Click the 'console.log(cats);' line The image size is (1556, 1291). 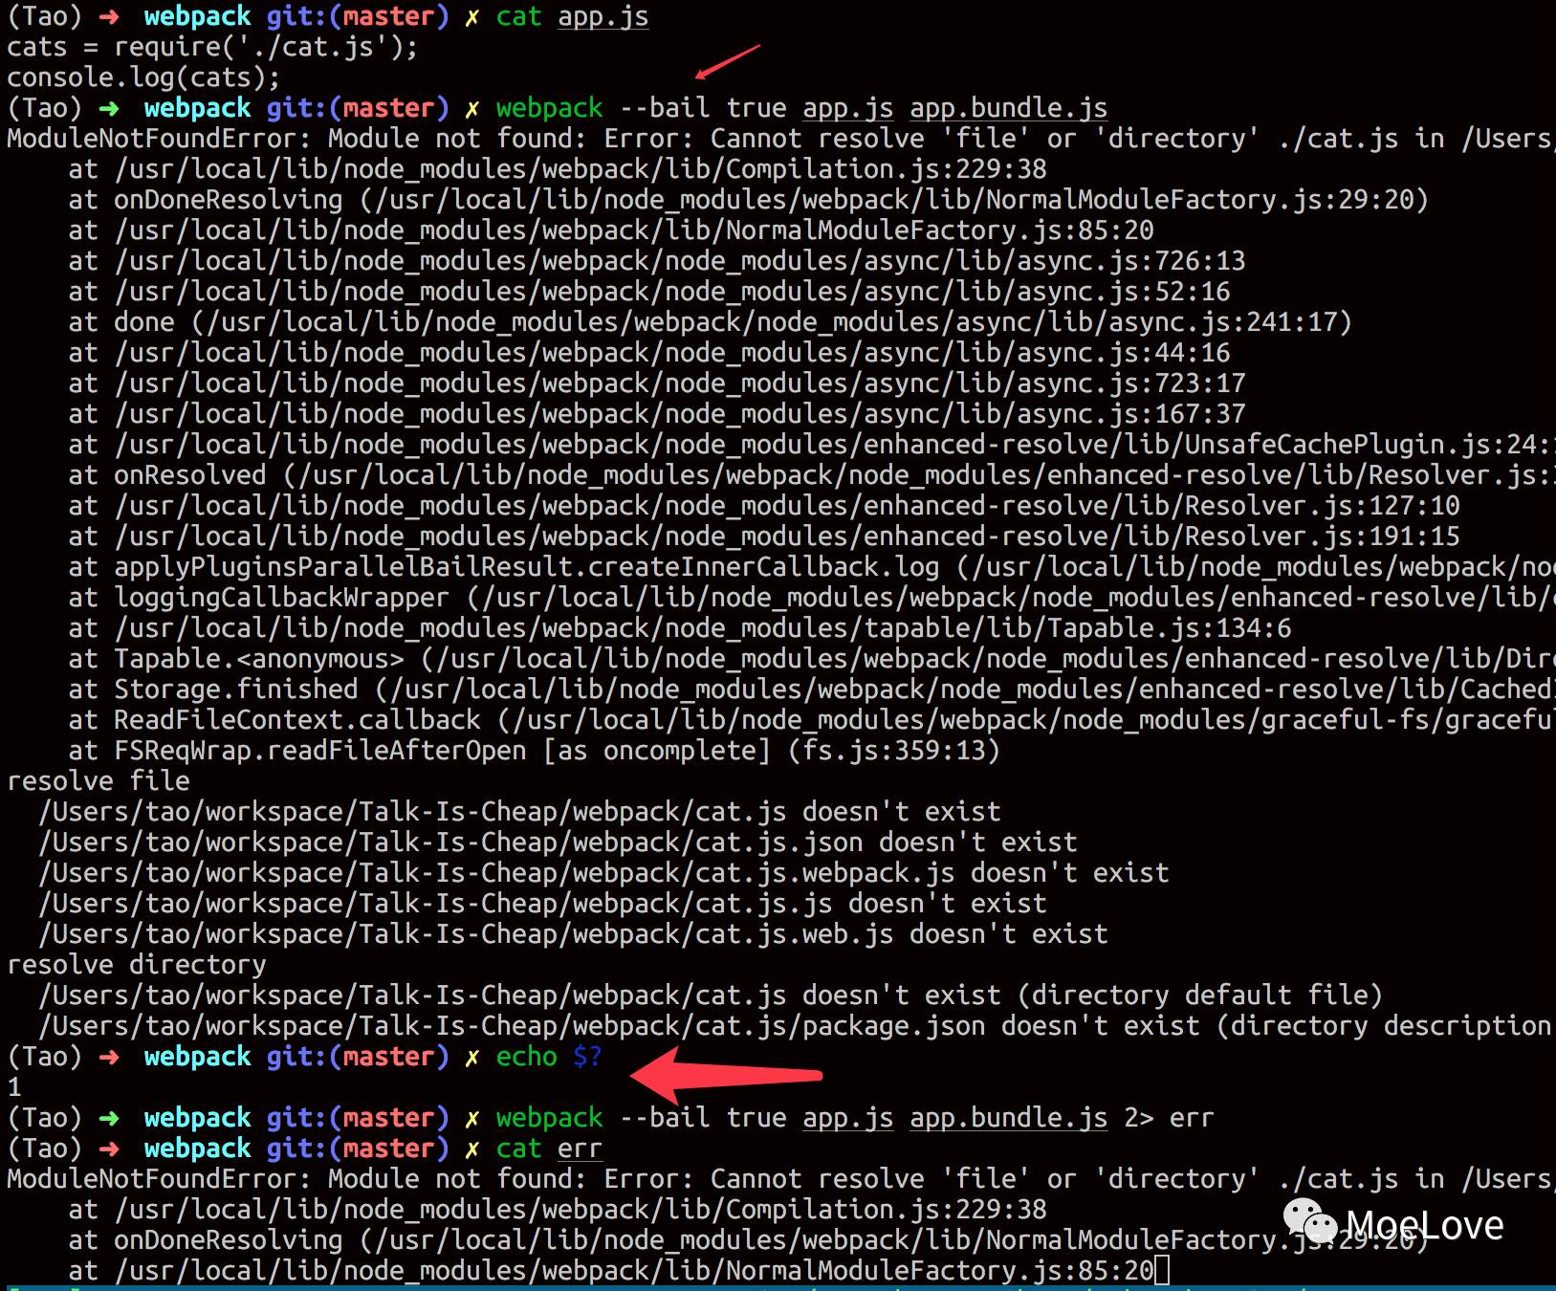tap(143, 77)
